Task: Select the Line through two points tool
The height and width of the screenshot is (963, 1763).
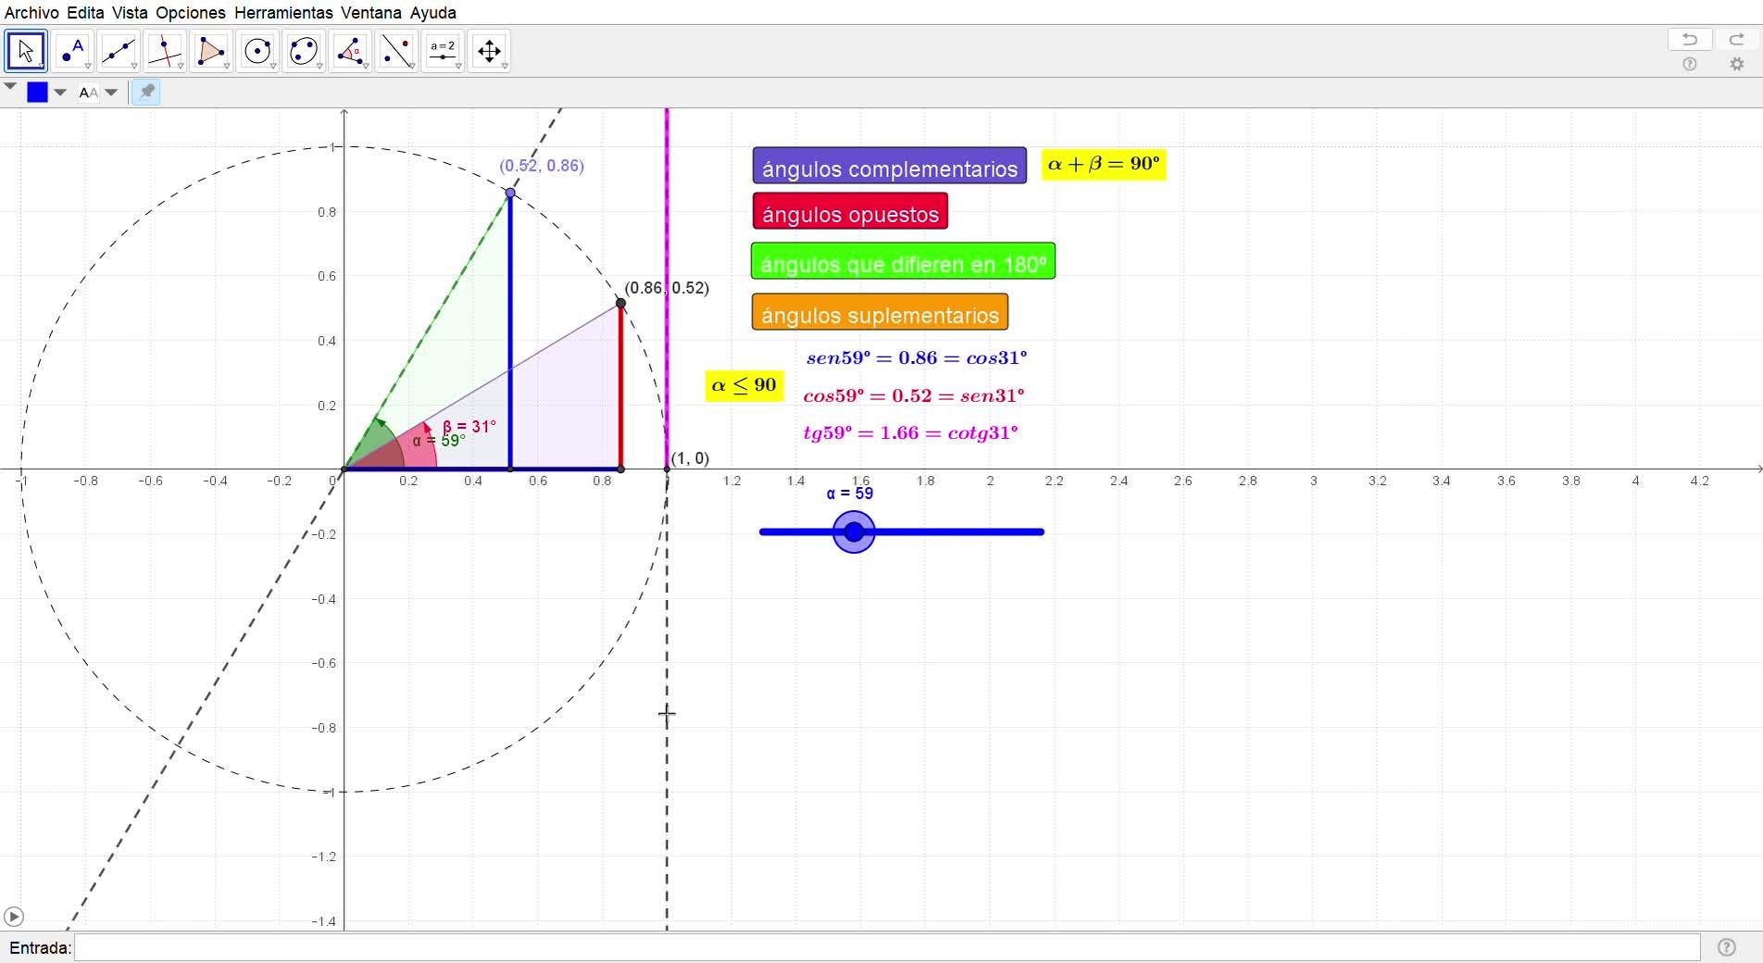Action: (119, 51)
